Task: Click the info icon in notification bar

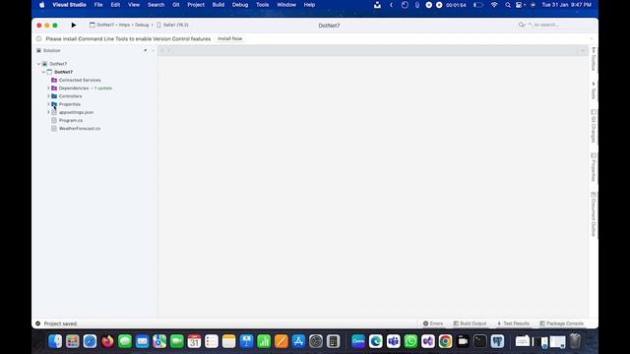Action: pos(38,39)
